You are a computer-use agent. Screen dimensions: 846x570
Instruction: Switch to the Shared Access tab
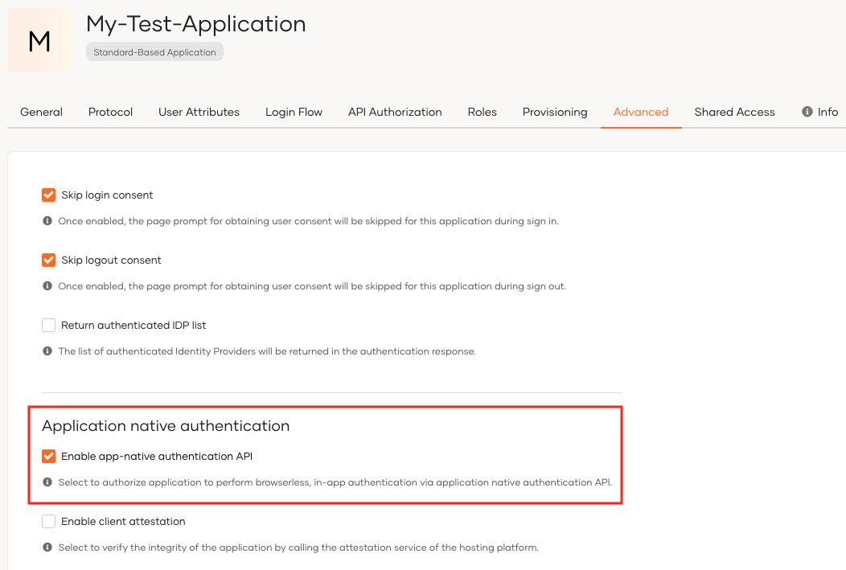(734, 112)
